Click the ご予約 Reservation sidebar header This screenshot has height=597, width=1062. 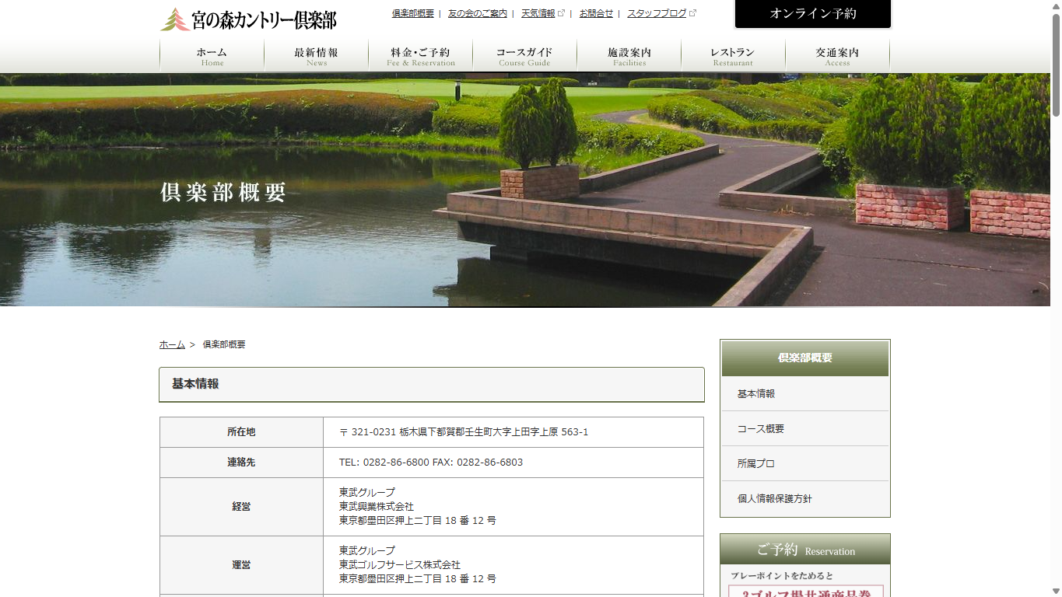805,550
